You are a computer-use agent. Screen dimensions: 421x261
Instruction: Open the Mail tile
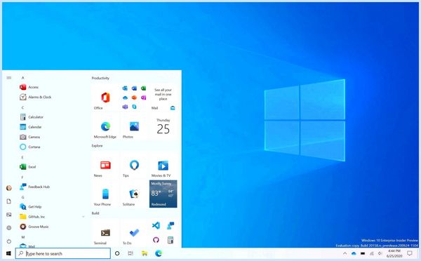tap(163, 98)
